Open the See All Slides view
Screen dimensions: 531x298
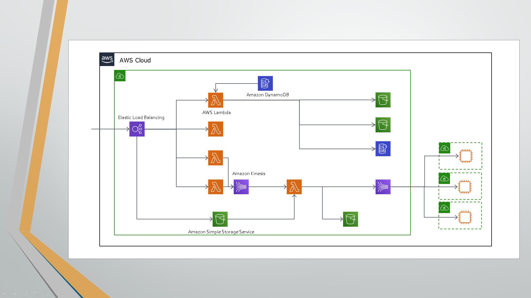[x=36, y=293]
